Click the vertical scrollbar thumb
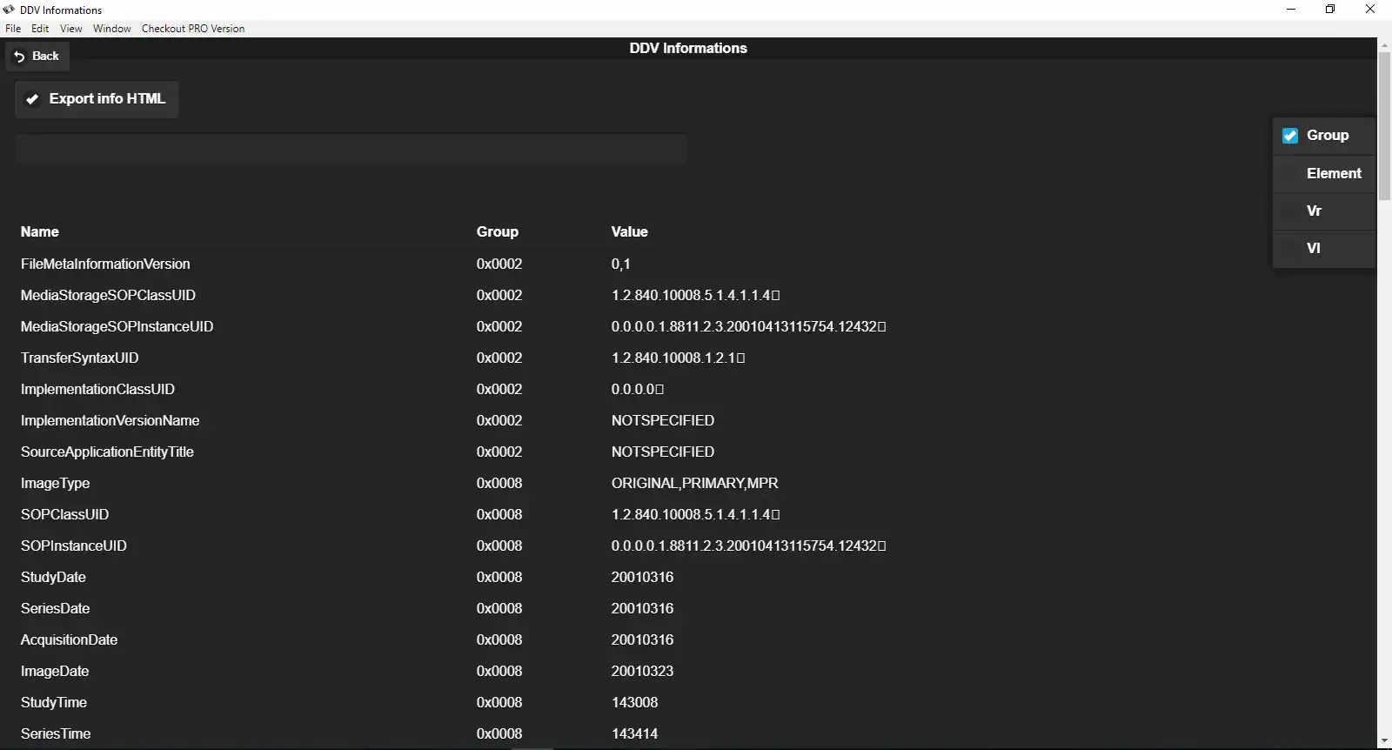The width and height of the screenshot is (1392, 750). (x=1384, y=125)
